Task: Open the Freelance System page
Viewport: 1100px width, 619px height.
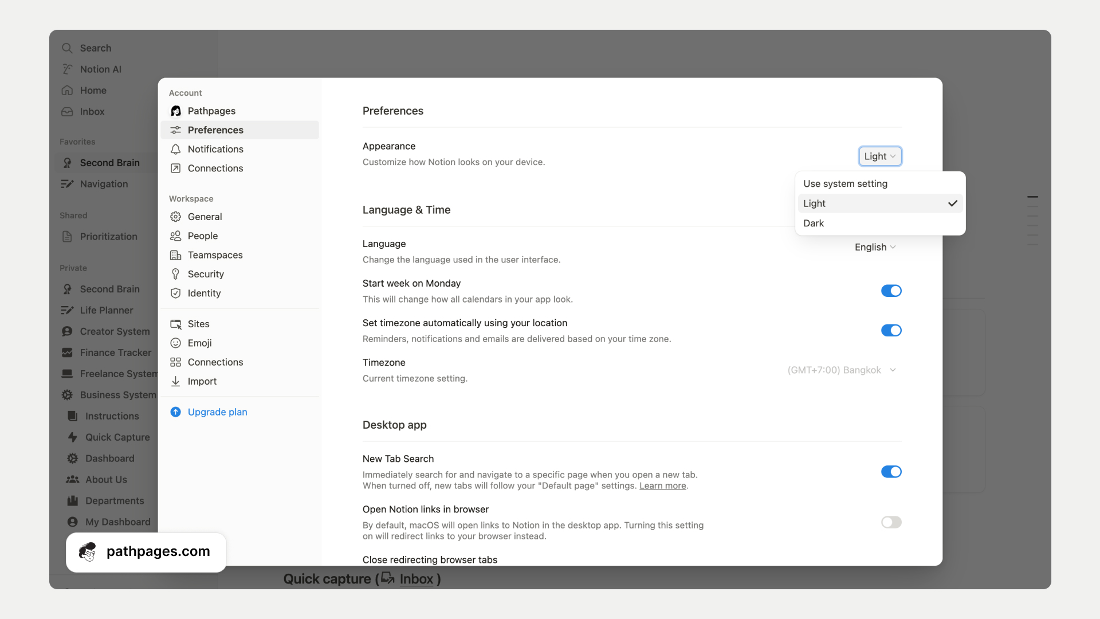Action: pyautogui.click(x=119, y=374)
